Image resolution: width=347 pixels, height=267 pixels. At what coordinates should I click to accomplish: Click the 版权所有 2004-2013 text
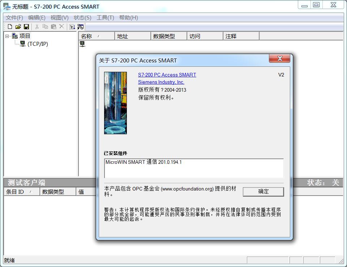point(162,90)
